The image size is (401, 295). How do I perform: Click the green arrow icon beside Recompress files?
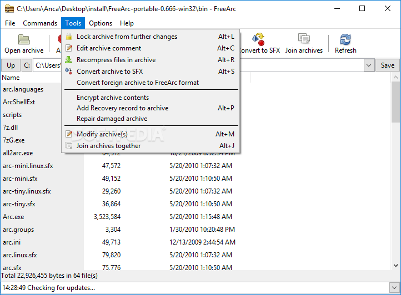(68, 59)
